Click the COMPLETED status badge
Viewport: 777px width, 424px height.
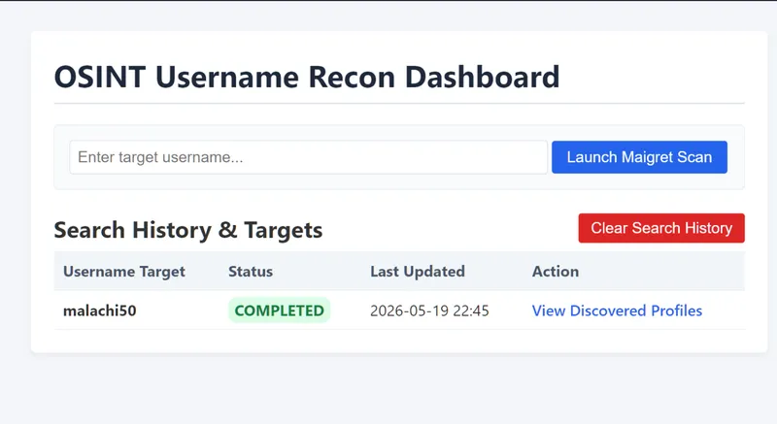pyautogui.click(x=279, y=310)
